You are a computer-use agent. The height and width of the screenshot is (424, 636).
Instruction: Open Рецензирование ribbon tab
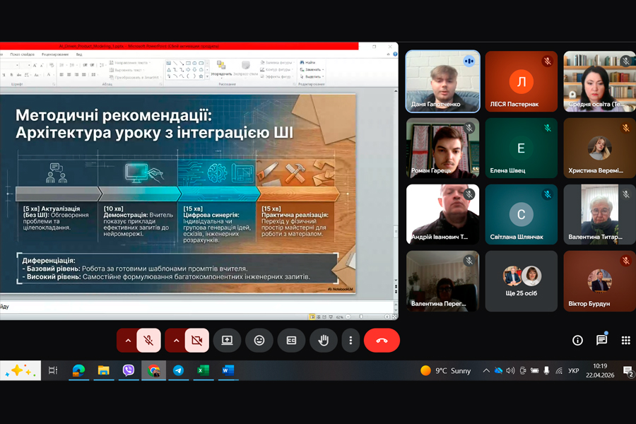coord(55,54)
